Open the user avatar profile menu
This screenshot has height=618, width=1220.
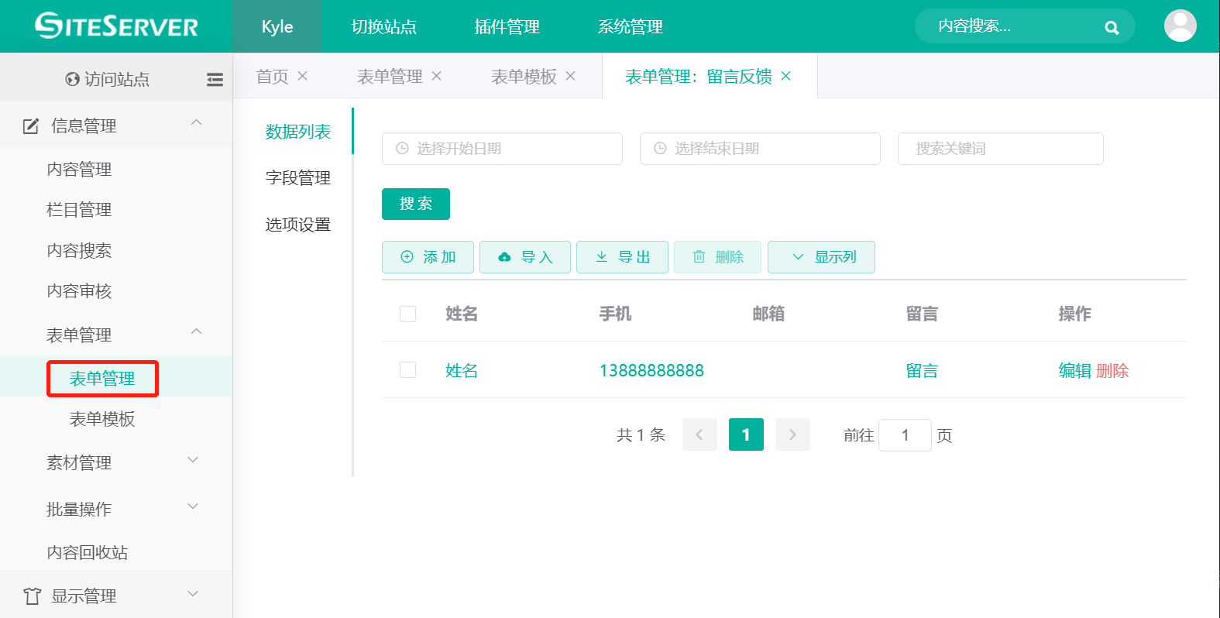click(1180, 26)
